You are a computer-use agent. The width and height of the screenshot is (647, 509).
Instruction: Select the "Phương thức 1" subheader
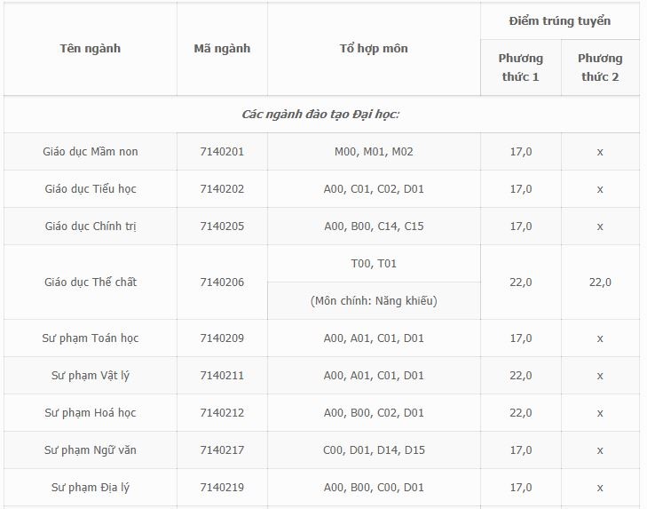point(520,68)
